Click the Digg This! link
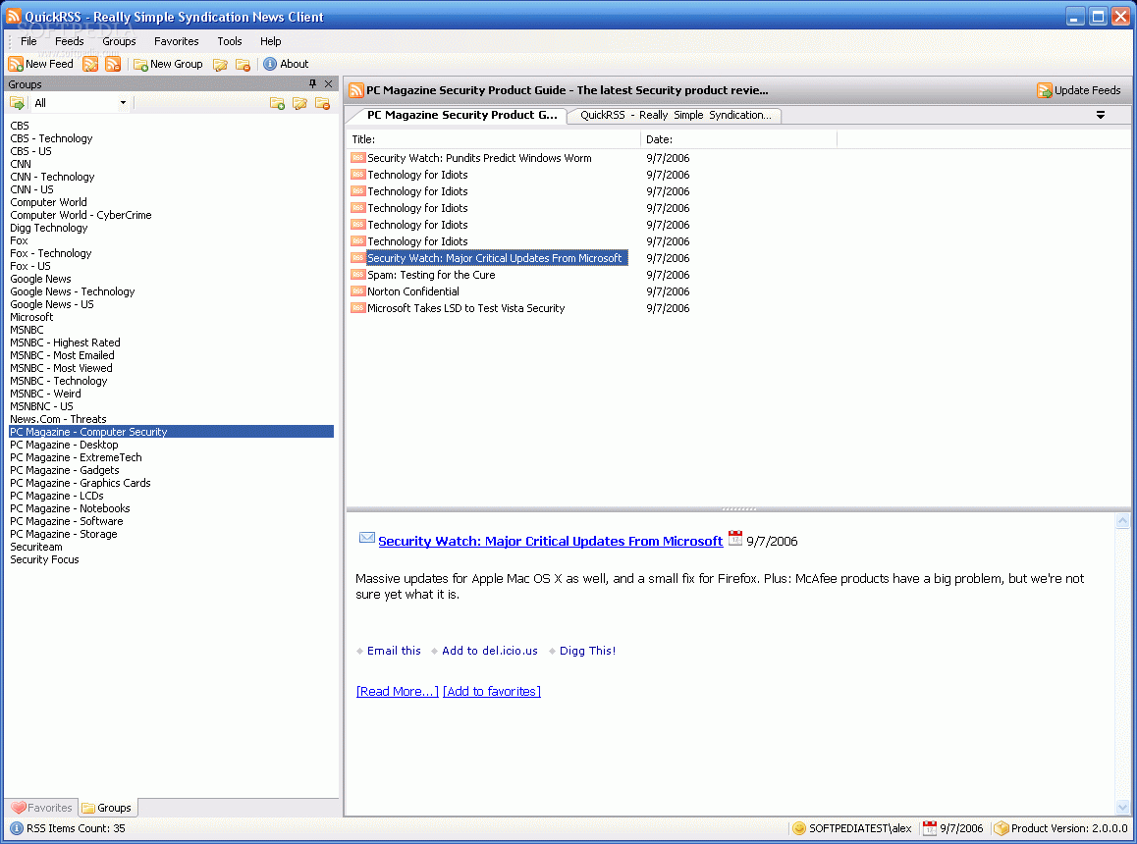 [x=587, y=651]
